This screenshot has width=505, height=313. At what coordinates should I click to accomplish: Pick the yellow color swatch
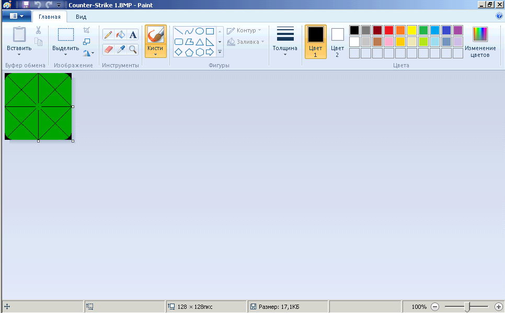point(412,30)
